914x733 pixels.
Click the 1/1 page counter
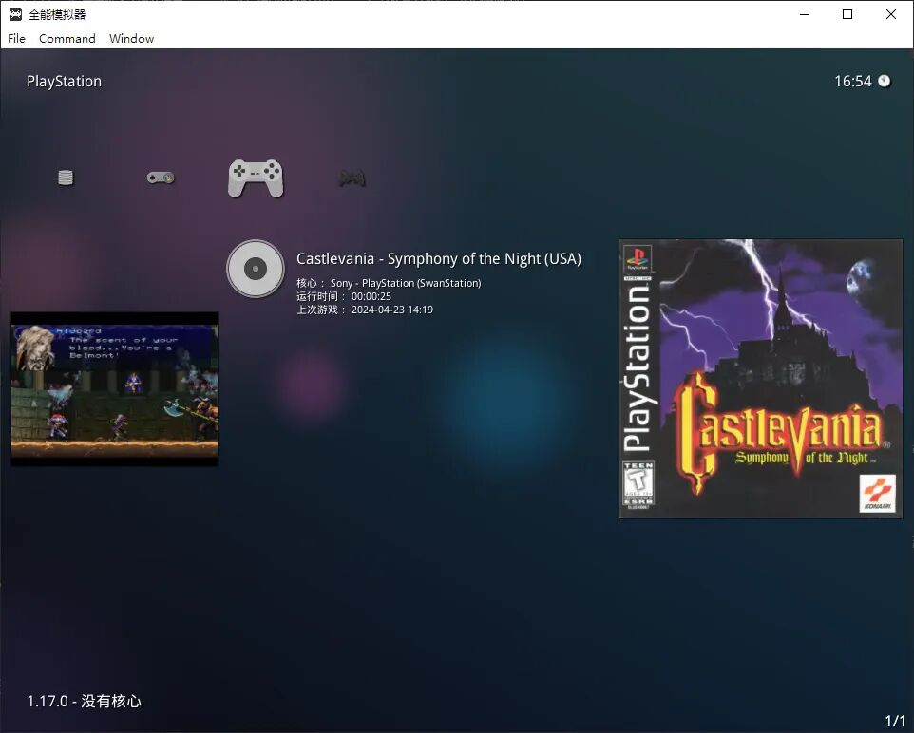[895, 721]
